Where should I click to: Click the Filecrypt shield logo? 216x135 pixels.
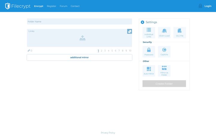(x=7, y=6)
